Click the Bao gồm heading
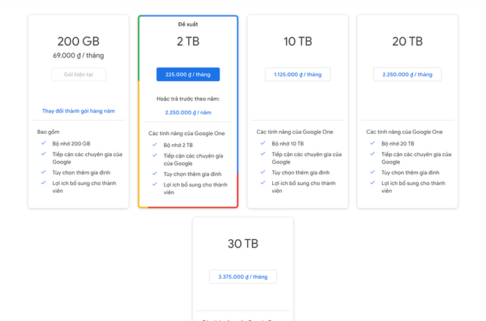Screen dimensions: 486x321 49,132
